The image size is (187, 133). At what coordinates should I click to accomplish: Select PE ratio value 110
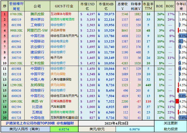pyautogui.click(x=148, y=101)
